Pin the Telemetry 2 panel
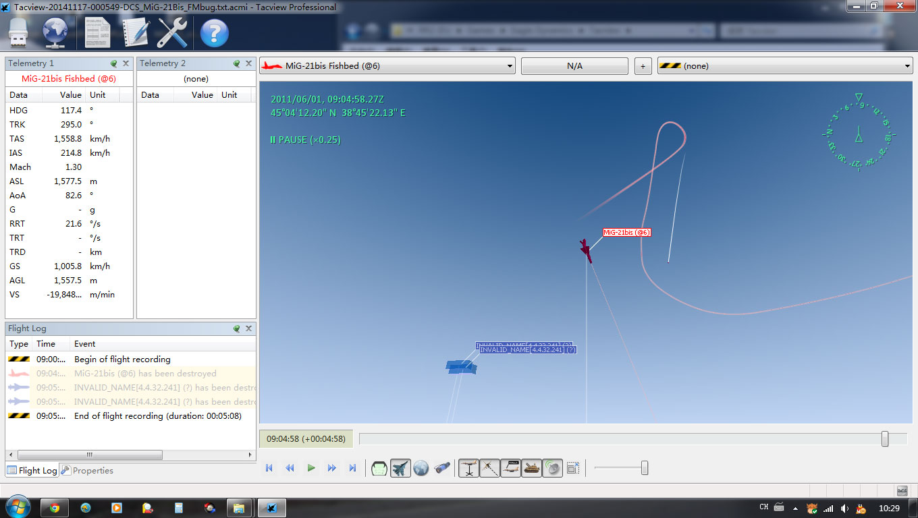The height and width of the screenshot is (518, 918). tap(237, 63)
